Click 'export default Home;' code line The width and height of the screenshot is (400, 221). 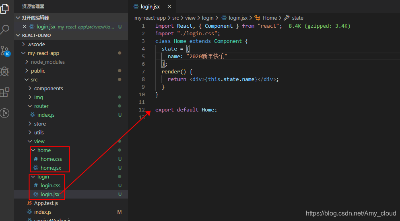point(186,109)
